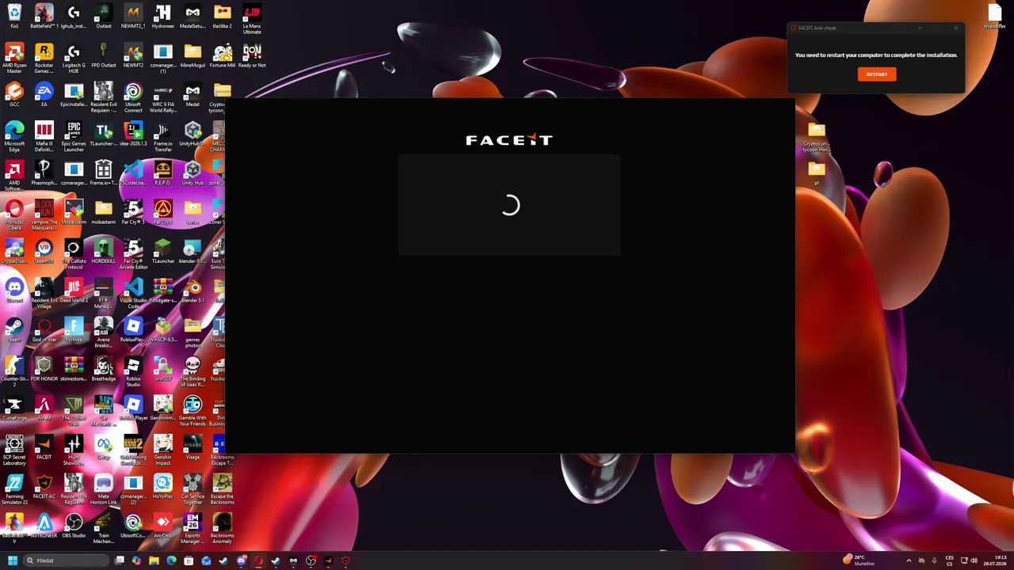The height and width of the screenshot is (570, 1014).
Task: Select the Frame.io Transfer shortcut
Action: click(x=163, y=137)
